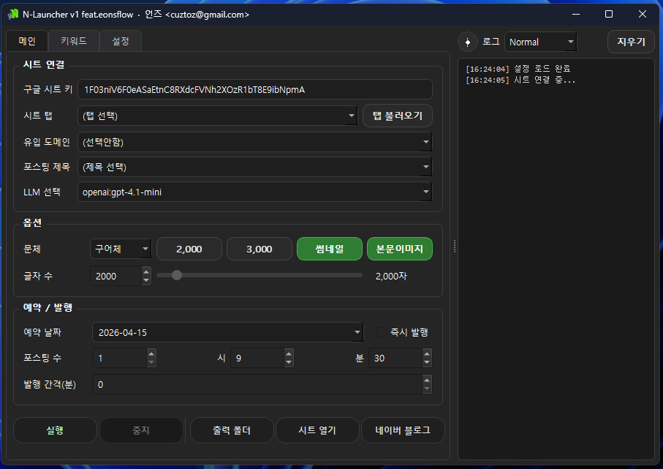
Task: Click the 시트 열기 button
Action: tap(317, 430)
